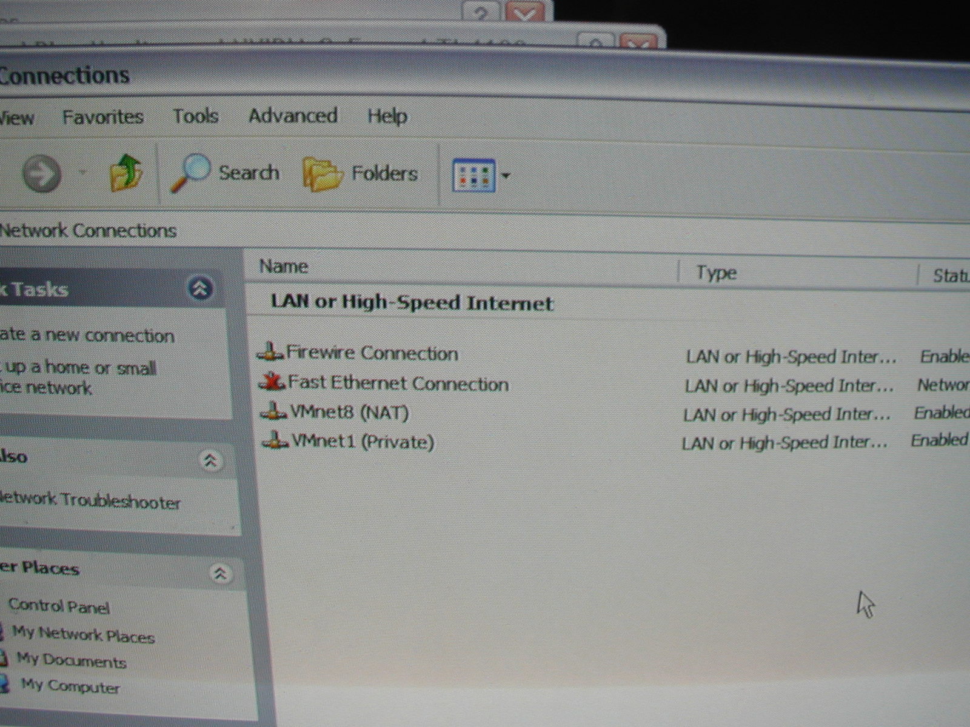Screen dimensions: 970x727
Task: Click the Status value in the Firewire Connection row
Action: pos(945,357)
